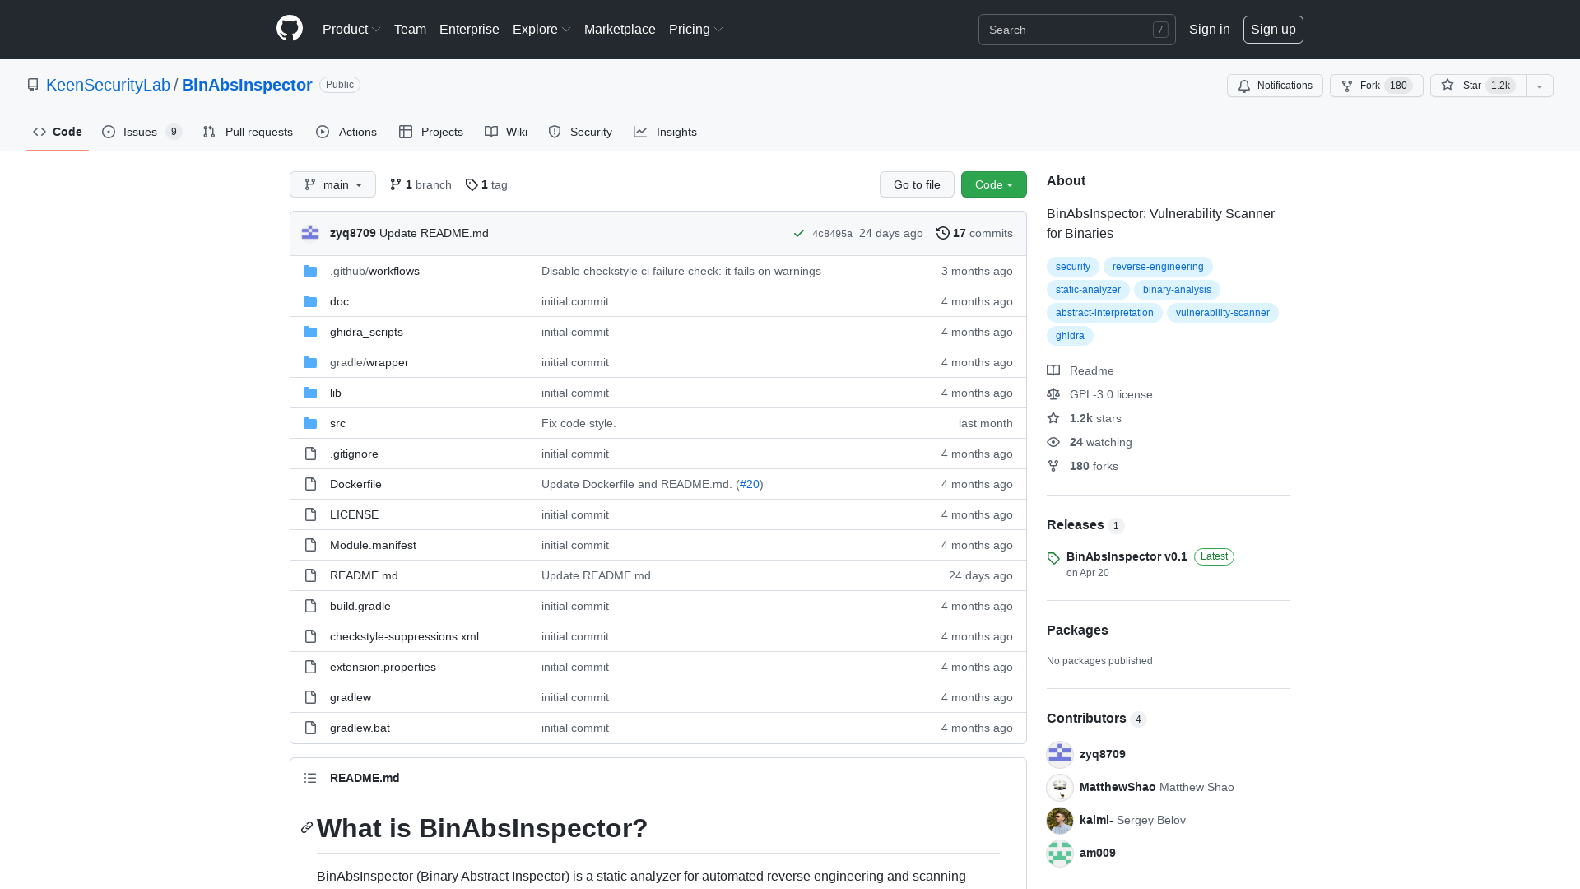
Task: Open the main branch selector dropdown
Action: (332, 184)
